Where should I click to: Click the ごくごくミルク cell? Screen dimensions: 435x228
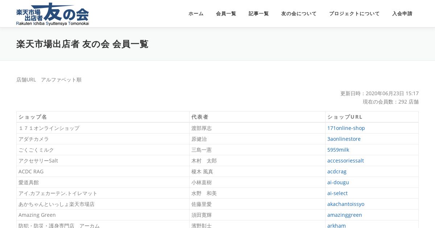click(x=103, y=150)
